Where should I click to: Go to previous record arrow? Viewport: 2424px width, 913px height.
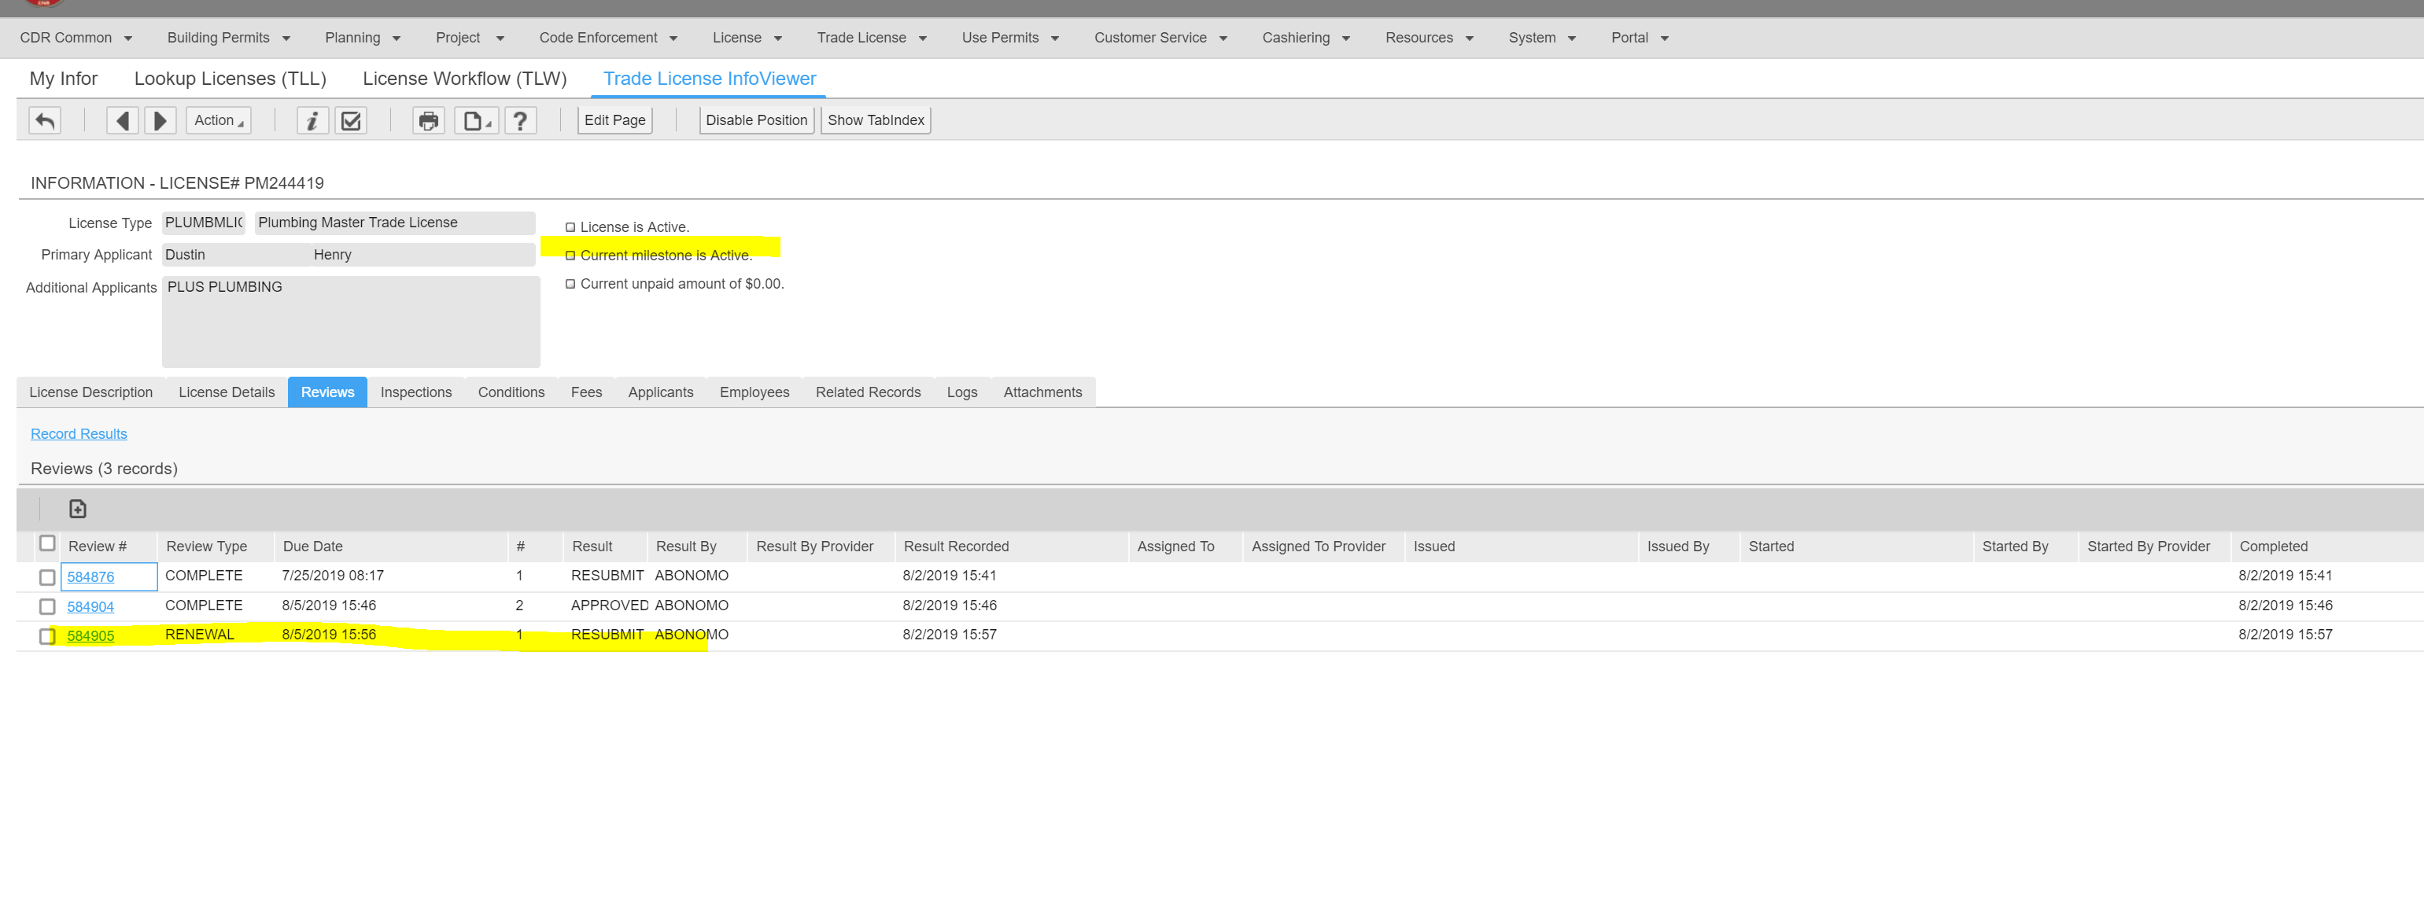(122, 120)
